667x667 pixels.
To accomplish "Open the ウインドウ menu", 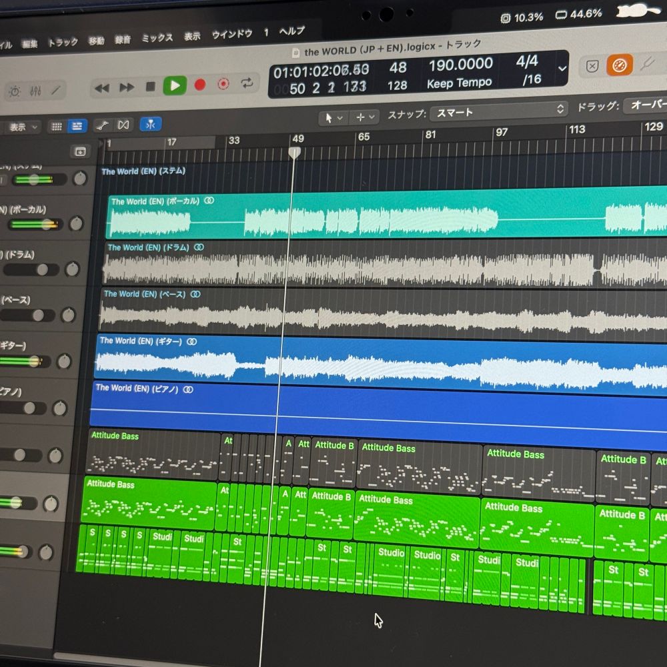I will click(232, 34).
